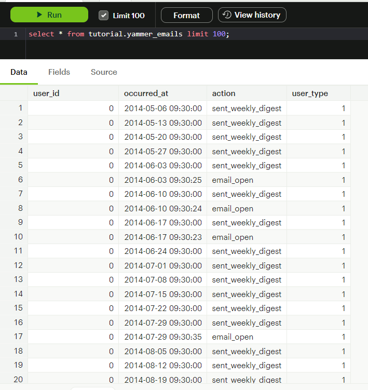Select cell 2014-05-20 09:30:00
The image size is (368, 390).
(x=163, y=137)
